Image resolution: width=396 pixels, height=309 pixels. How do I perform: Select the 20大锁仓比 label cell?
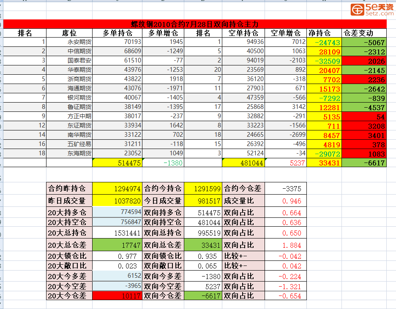click(x=69, y=256)
